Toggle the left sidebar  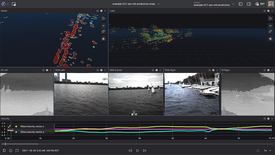pyautogui.click(x=240, y=4)
